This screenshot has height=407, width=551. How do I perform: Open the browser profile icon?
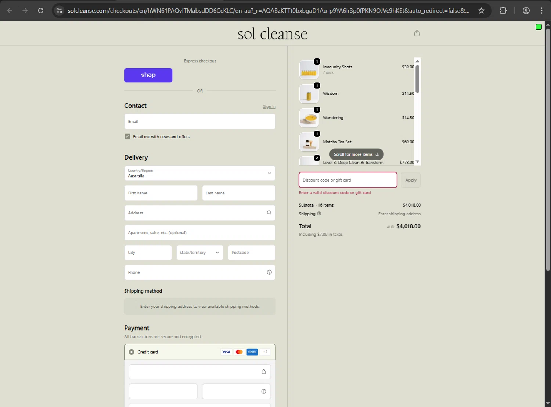tap(526, 11)
